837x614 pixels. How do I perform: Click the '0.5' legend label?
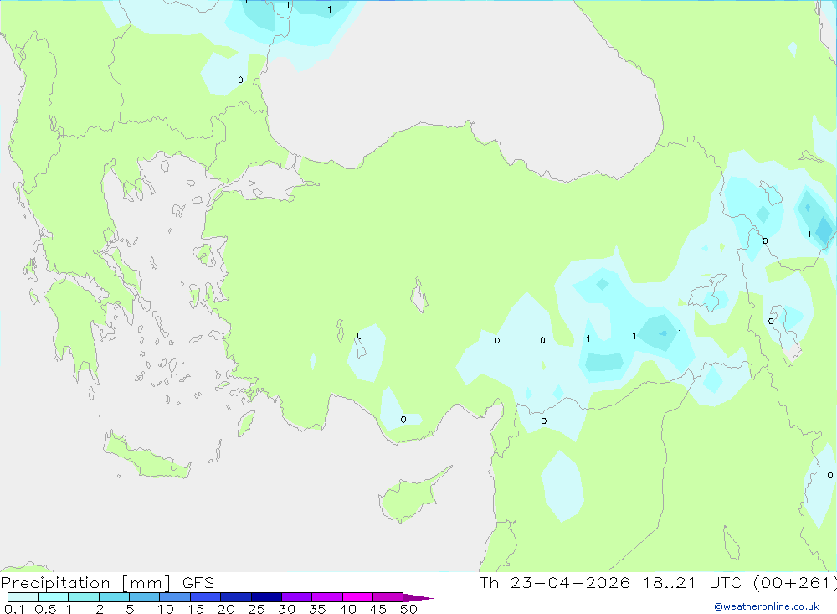tap(45, 609)
